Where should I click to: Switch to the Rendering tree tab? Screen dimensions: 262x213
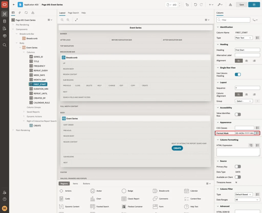click(x=13, y=13)
